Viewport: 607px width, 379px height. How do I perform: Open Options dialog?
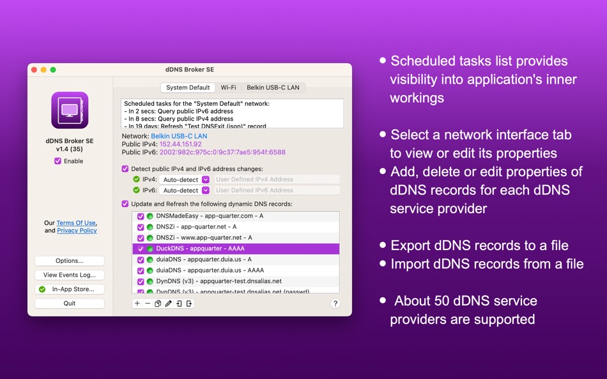coord(70,261)
